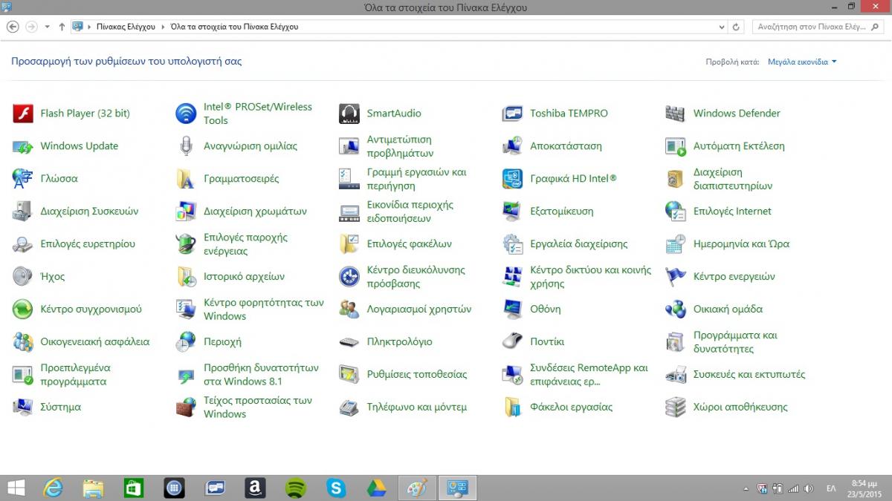
Task: Show hidden tray icons arrow
Action: coord(746,488)
